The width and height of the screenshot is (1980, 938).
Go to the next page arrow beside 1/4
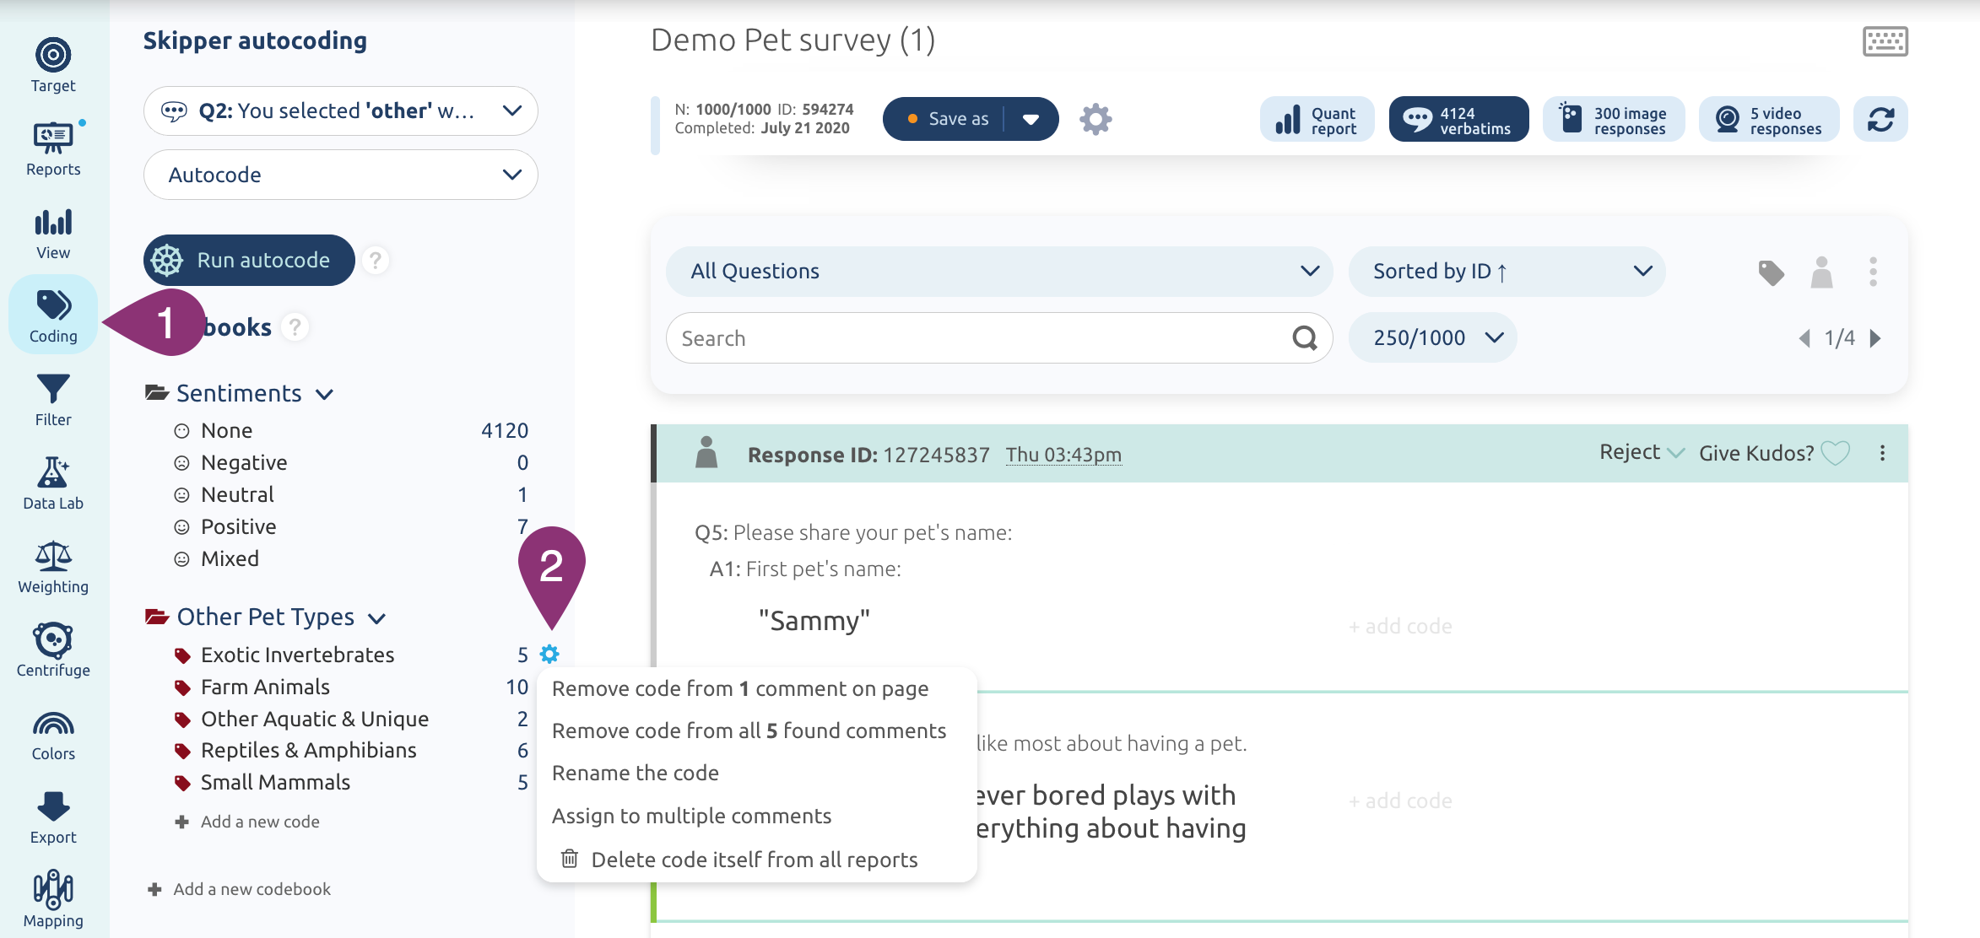click(1875, 338)
